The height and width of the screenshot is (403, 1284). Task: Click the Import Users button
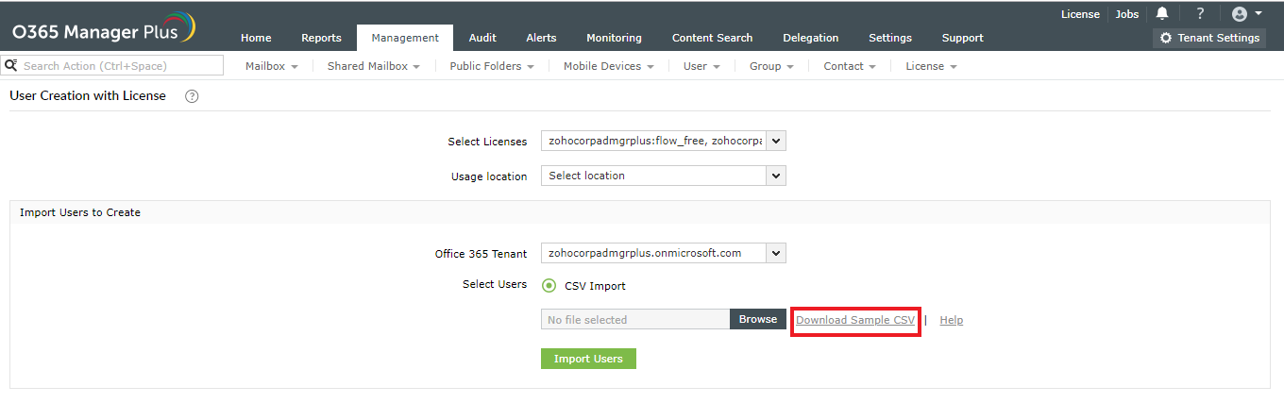click(x=588, y=359)
